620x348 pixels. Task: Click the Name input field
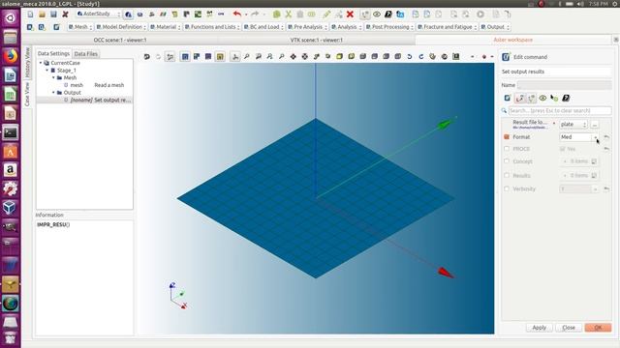point(564,85)
